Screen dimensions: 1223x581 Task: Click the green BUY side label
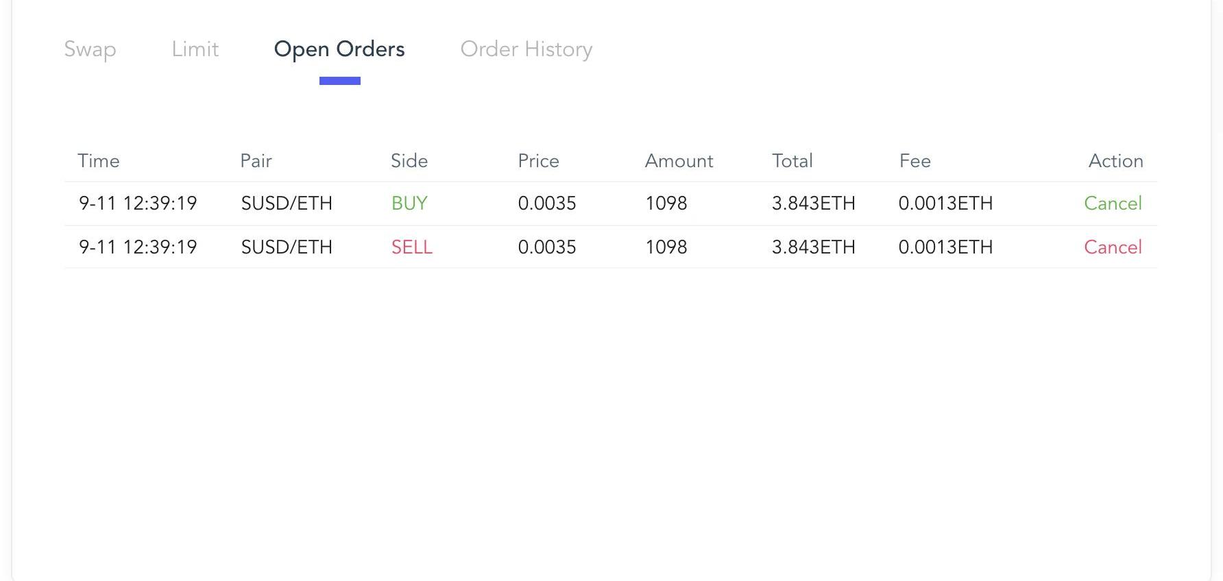409,203
